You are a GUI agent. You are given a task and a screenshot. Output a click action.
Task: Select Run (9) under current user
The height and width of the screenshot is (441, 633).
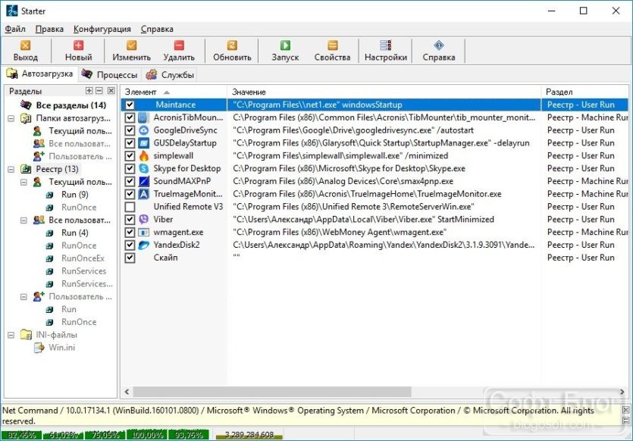[x=75, y=195]
